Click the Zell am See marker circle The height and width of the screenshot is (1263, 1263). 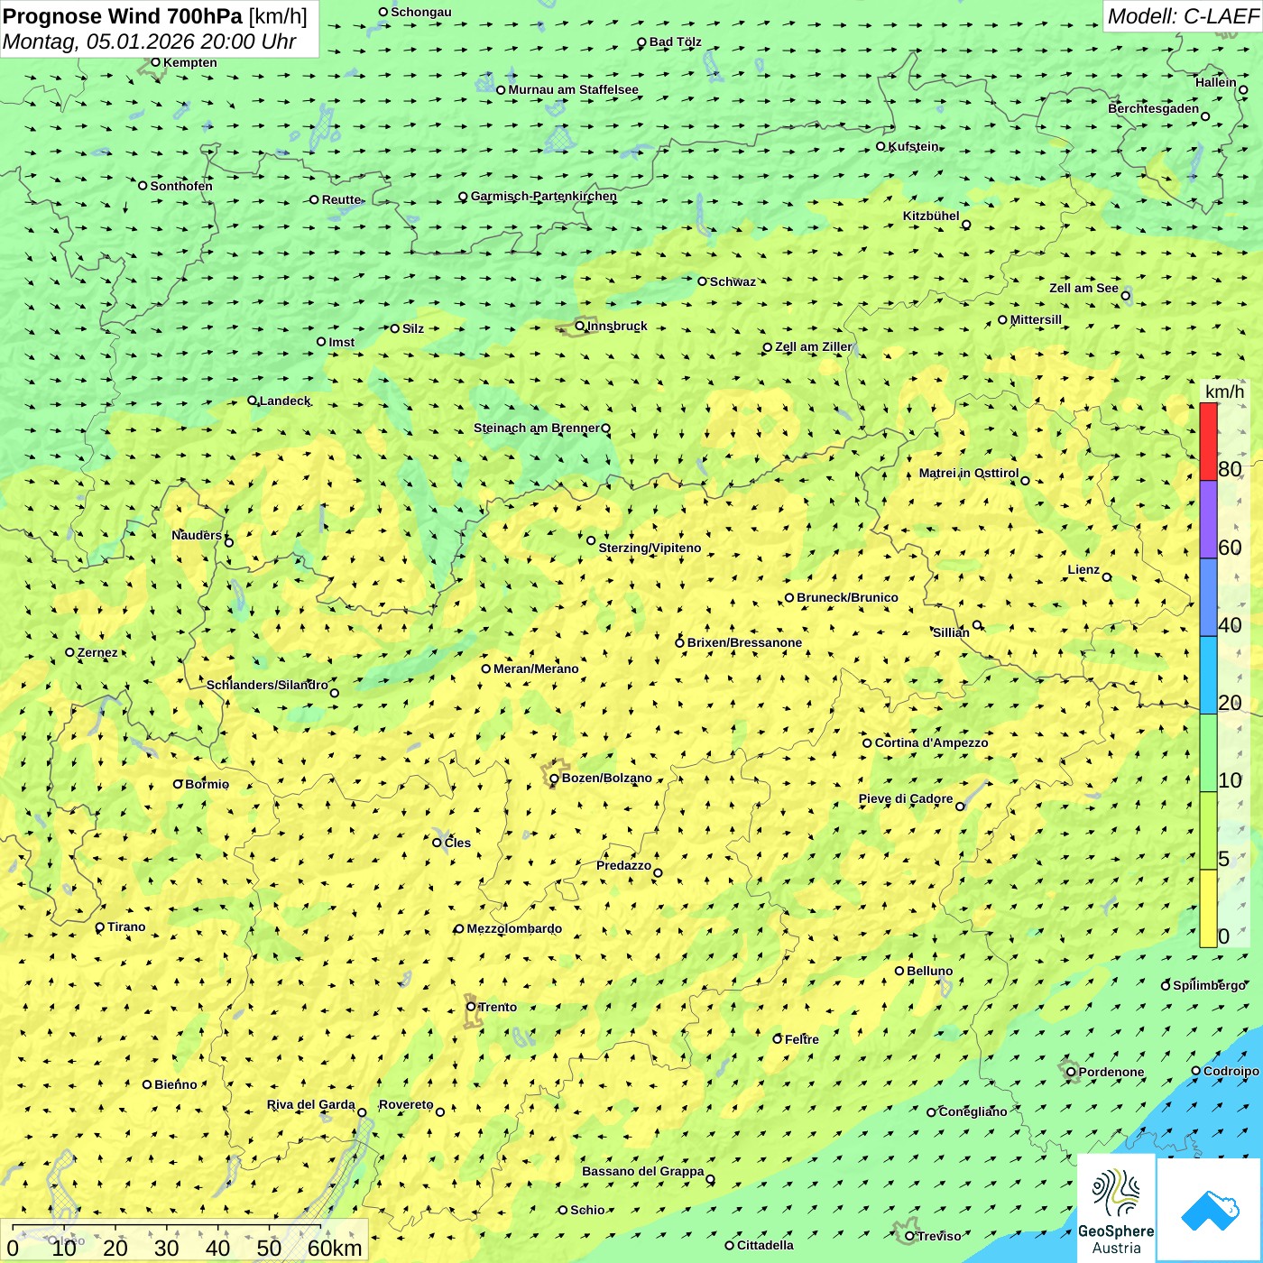(1125, 296)
